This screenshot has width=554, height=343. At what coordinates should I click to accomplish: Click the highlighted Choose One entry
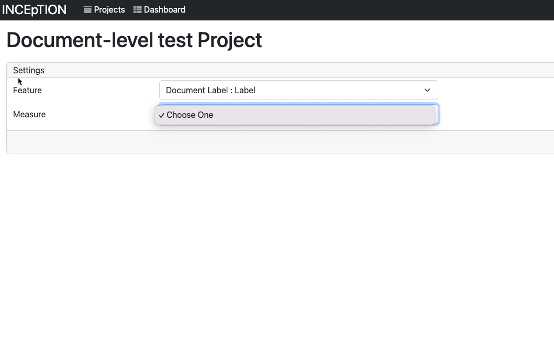(296, 115)
